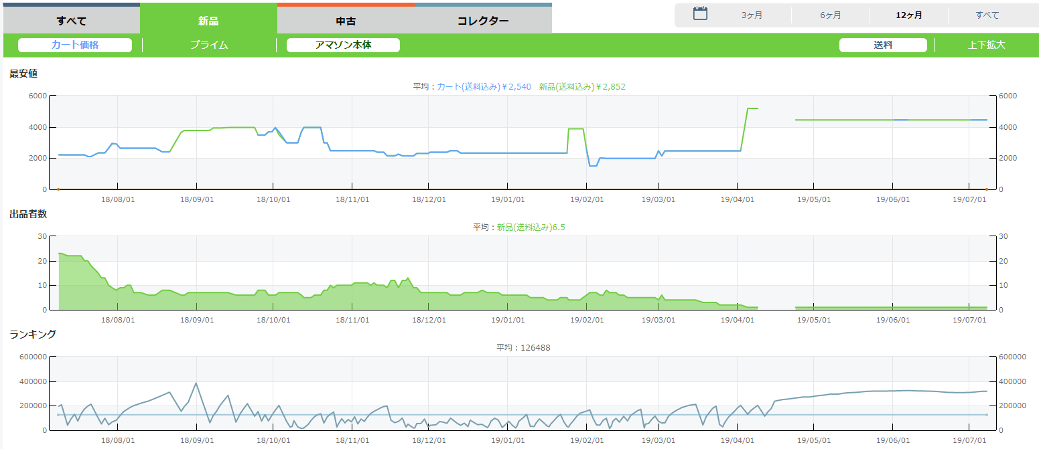Click the 上下拡大 button
The width and height of the screenshot is (1039, 449).
point(986,45)
